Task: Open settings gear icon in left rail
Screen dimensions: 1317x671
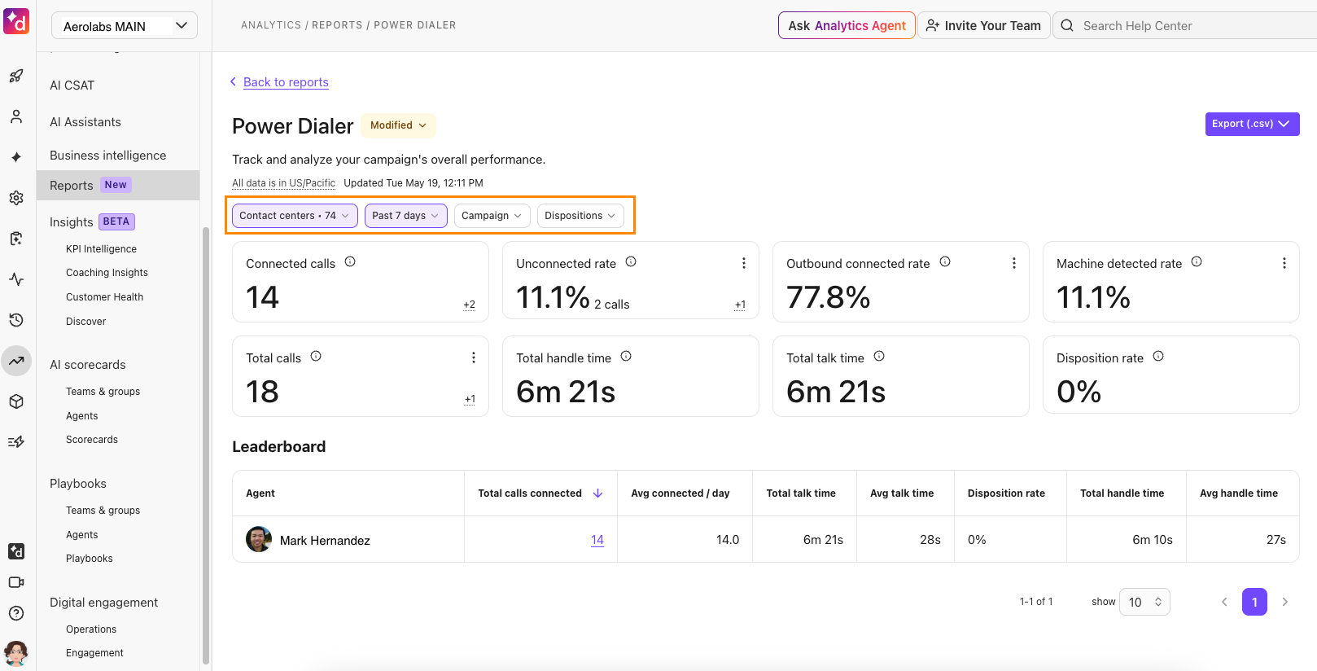Action: 16,198
